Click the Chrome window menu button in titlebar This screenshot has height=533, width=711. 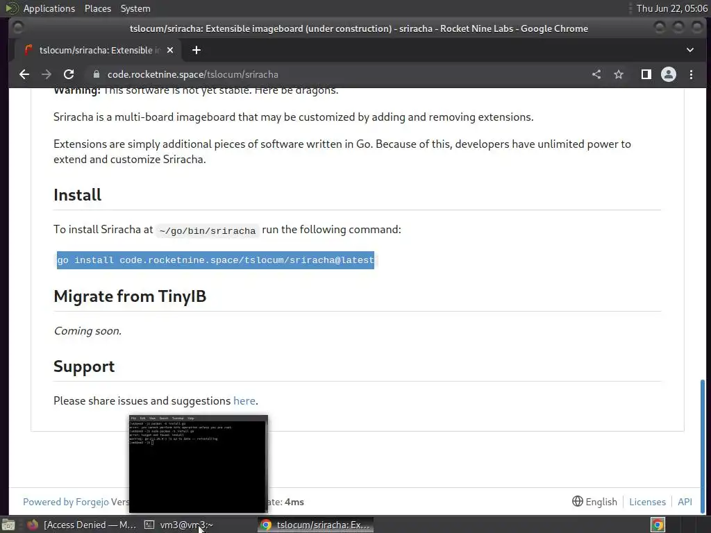point(17,28)
